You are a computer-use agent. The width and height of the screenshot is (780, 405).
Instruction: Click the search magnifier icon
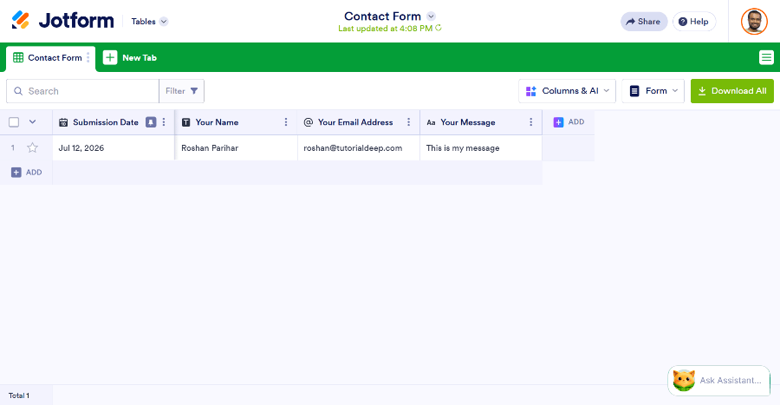(x=18, y=91)
